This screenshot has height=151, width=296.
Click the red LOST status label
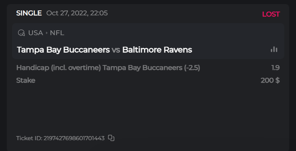click(271, 14)
